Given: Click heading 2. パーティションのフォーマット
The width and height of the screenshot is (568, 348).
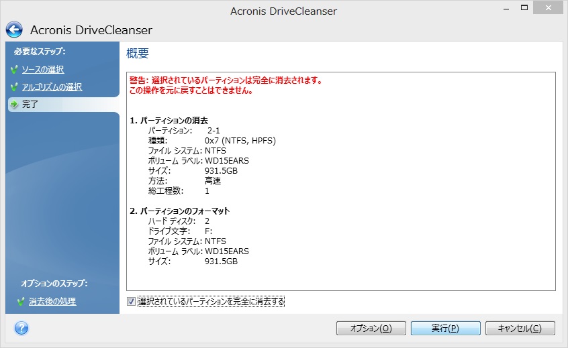Looking at the screenshot, I should coord(180,211).
